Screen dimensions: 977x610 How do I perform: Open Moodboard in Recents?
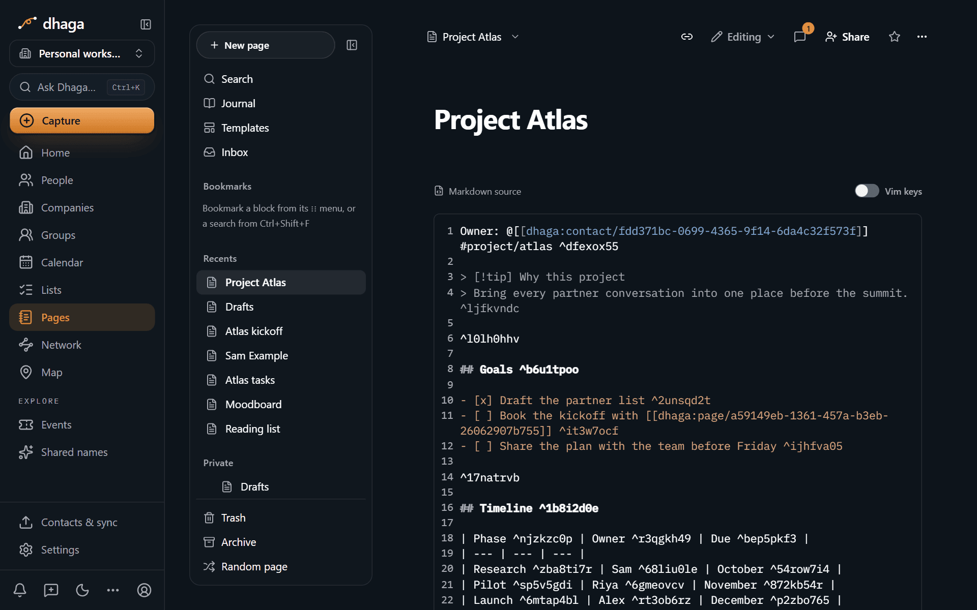click(281, 404)
